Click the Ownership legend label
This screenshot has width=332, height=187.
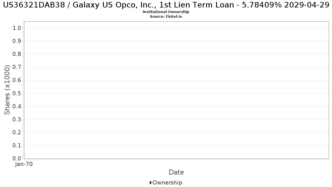click(167, 183)
